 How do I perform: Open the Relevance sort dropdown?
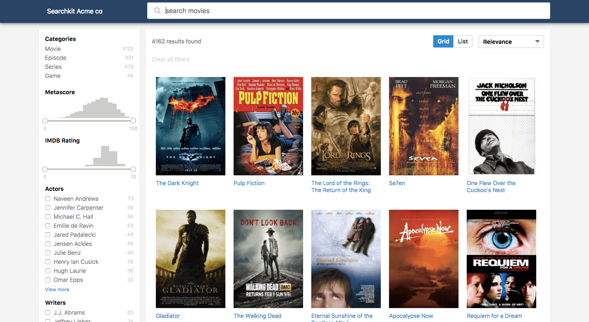[x=511, y=41]
